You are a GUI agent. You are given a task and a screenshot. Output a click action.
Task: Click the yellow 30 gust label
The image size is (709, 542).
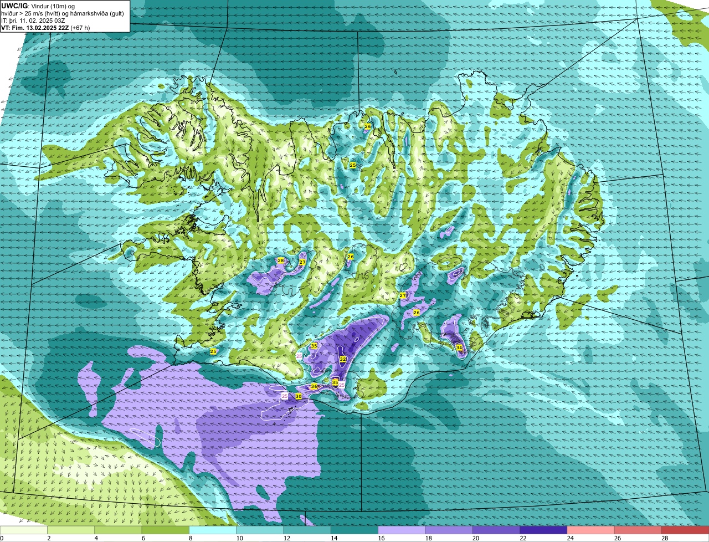click(x=299, y=396)
